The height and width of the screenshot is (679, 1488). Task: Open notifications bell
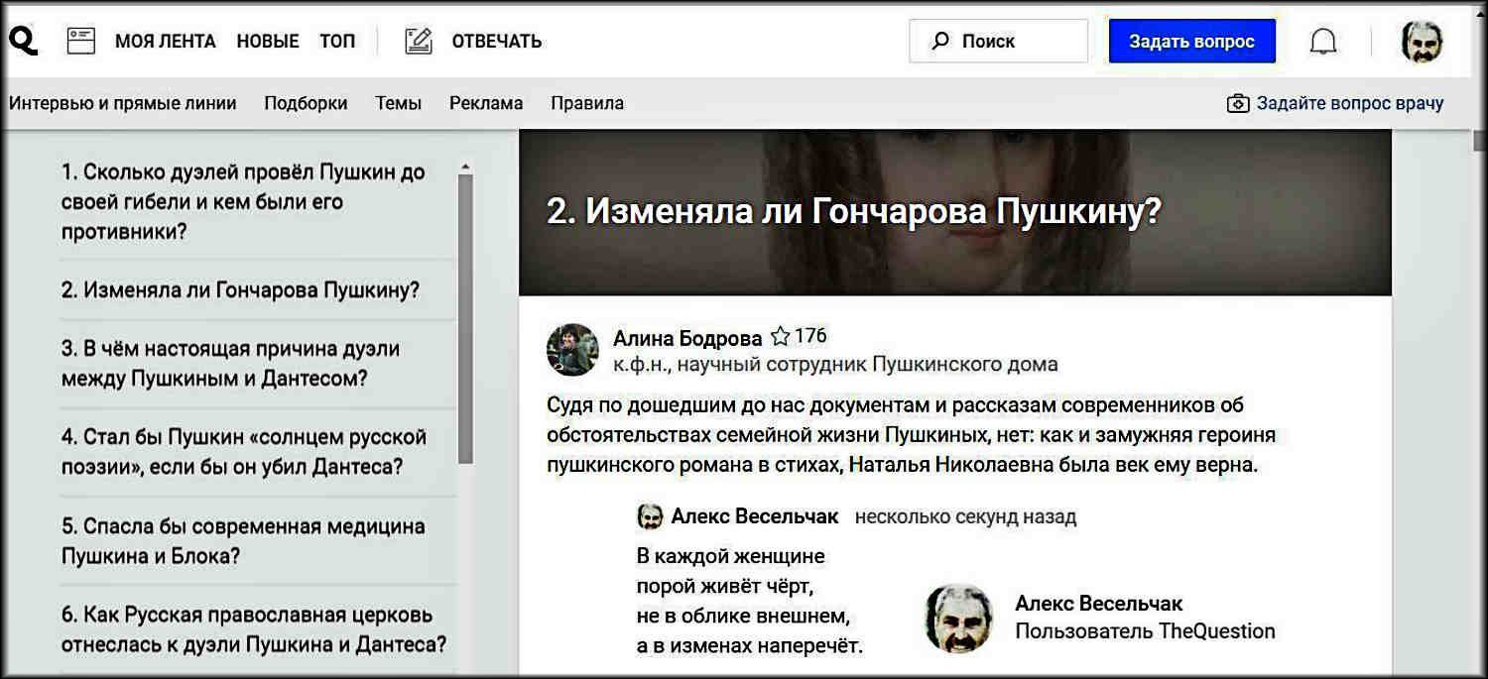[1323, 42]
